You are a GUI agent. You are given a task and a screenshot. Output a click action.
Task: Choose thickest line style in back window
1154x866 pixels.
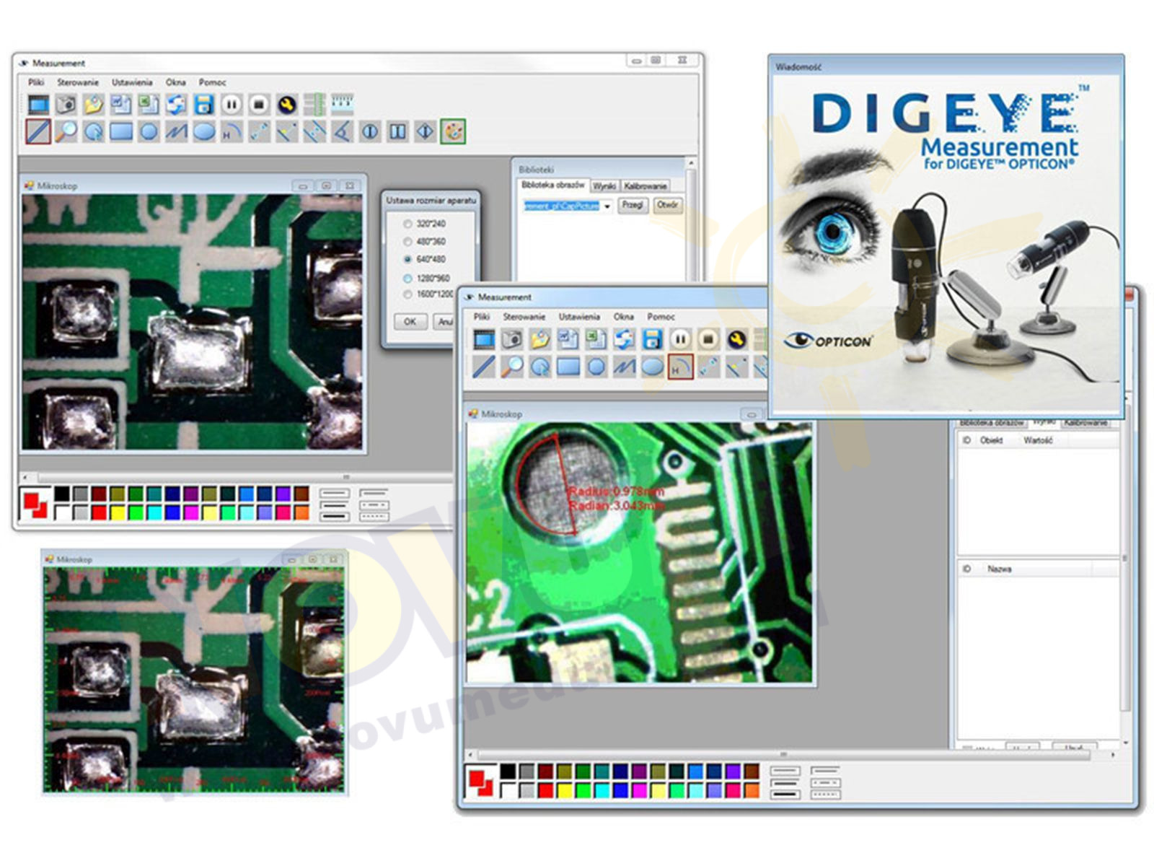(333, 517)
